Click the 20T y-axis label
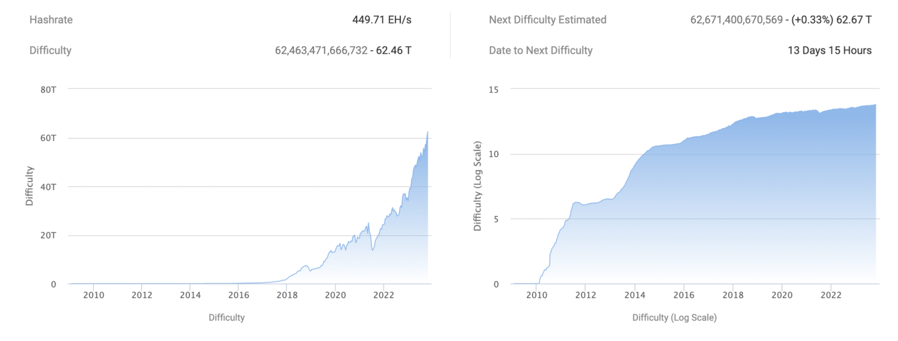Screen dimensions: 898x341 pyautogui.click(x=49, y=236)
